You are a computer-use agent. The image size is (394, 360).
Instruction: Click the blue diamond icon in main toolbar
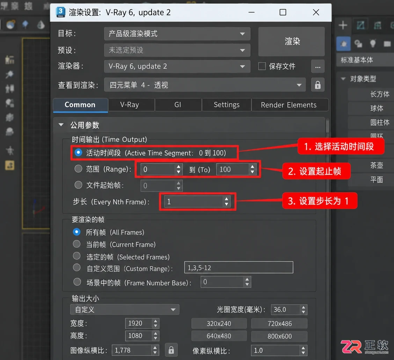coord(25,24)
